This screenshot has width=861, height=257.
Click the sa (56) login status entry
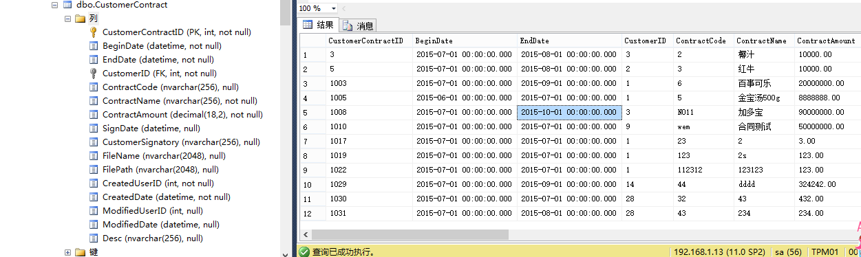point(788,252)
